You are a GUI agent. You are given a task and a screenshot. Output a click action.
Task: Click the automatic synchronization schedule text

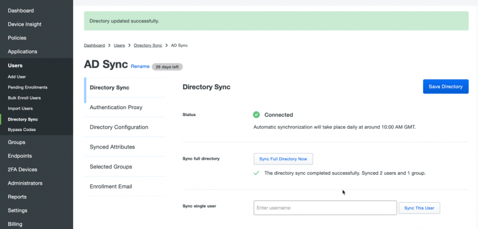tap(334, 127)
